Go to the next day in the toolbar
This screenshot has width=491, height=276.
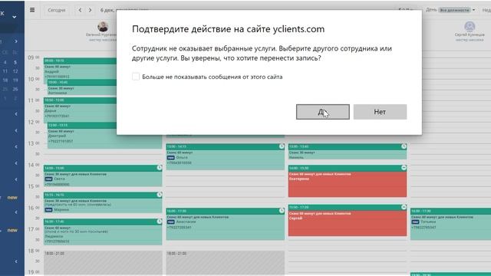point(91,10)
